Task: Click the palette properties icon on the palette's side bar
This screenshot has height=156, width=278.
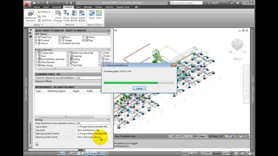Action: (30, 36)
